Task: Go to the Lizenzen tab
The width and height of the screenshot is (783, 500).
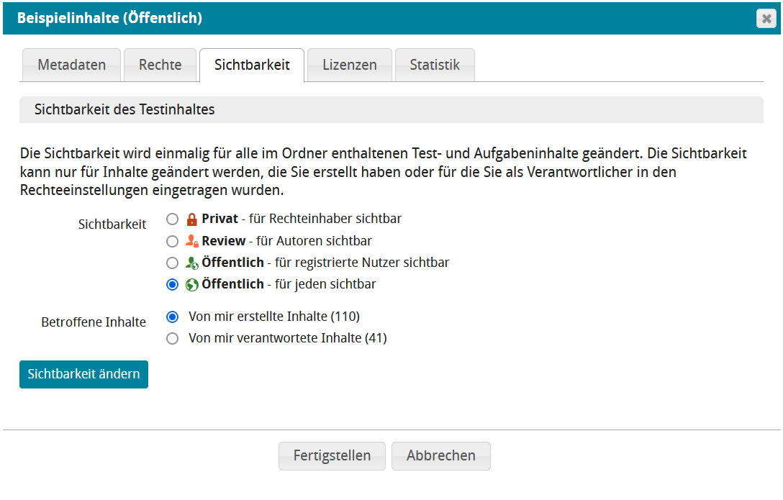Action: [349, 65]
